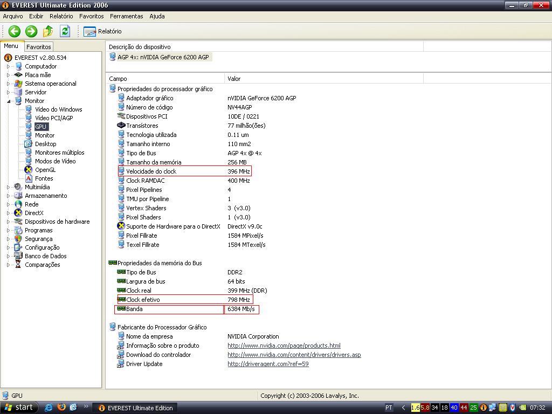Click the tray clock showing 07:32
Image resolution: width=552 pixels, height=414 pixels.
(537, 408)
